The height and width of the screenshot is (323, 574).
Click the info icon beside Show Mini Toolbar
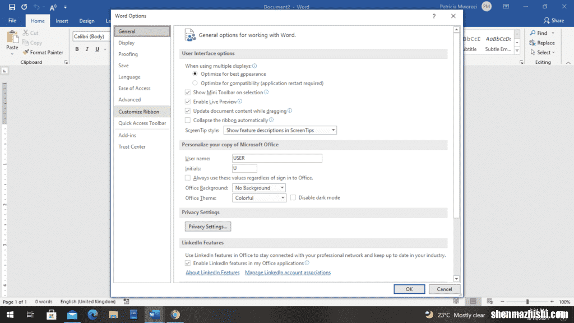(266, 92)
